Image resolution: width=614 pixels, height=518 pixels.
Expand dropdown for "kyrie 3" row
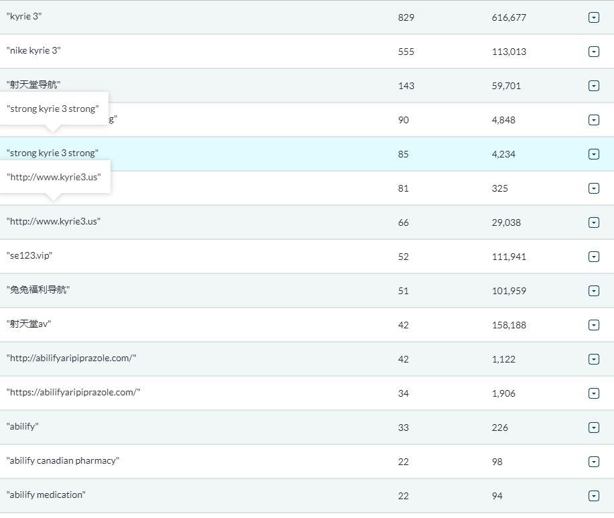tap(594, 17)
